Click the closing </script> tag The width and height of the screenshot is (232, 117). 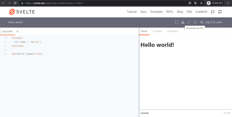click(x=18, y=46)
